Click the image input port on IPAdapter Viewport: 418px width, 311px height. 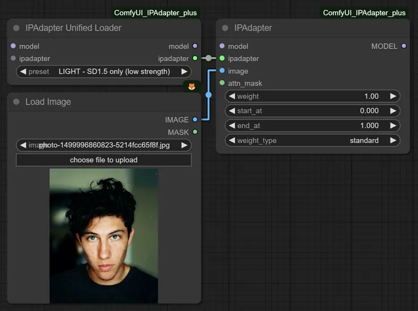222,71
